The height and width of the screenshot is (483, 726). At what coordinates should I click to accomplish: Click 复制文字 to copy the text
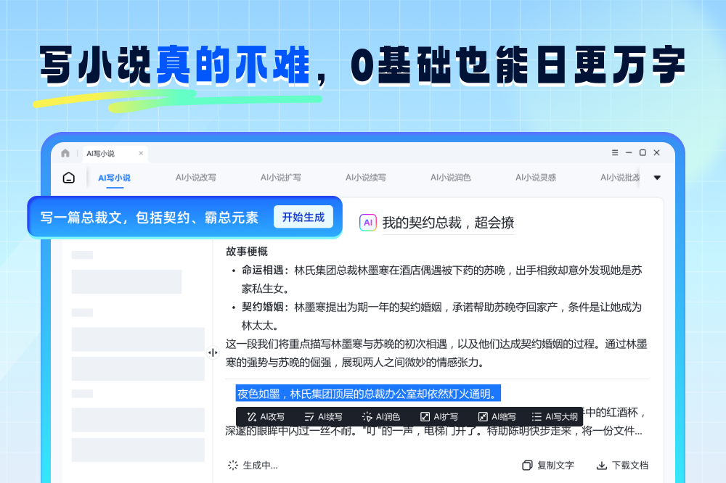[548, 466]
